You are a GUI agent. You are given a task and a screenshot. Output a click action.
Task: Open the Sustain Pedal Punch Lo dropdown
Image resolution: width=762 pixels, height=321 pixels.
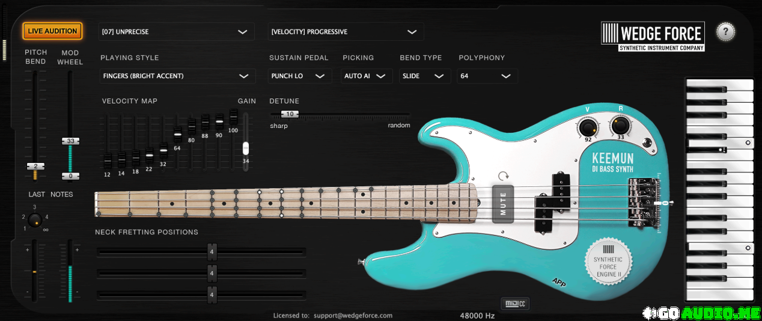[299, 76]
